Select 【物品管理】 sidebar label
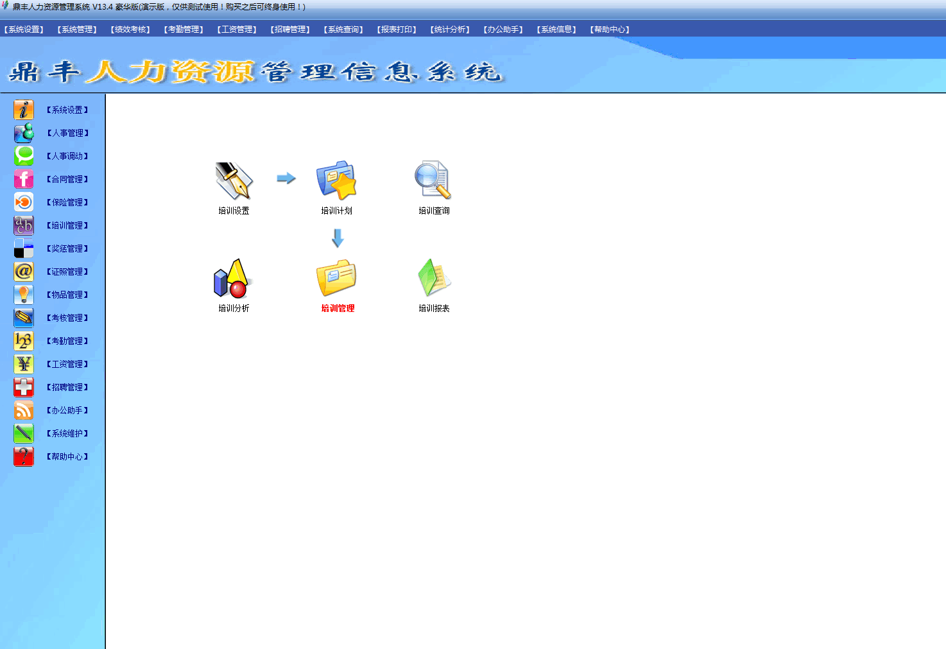This screenshot has height=649, width=946. point(67,295)
